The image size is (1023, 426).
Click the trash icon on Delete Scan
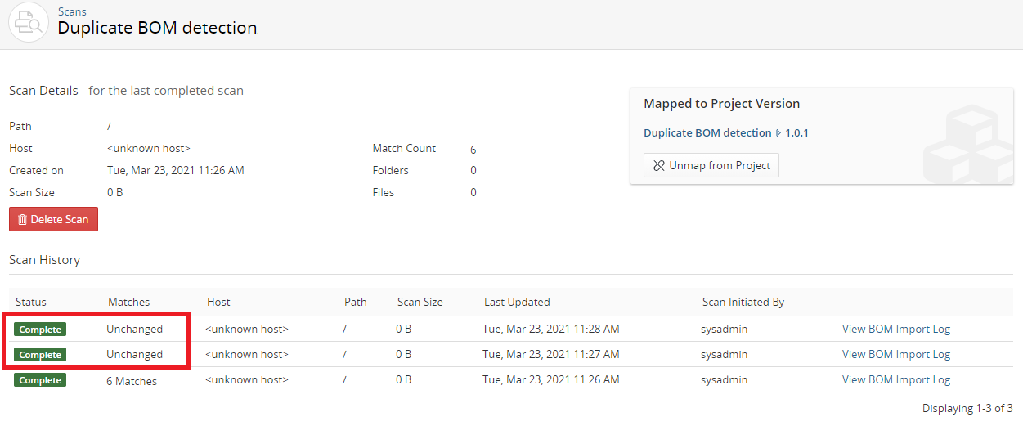click(23, 219)
